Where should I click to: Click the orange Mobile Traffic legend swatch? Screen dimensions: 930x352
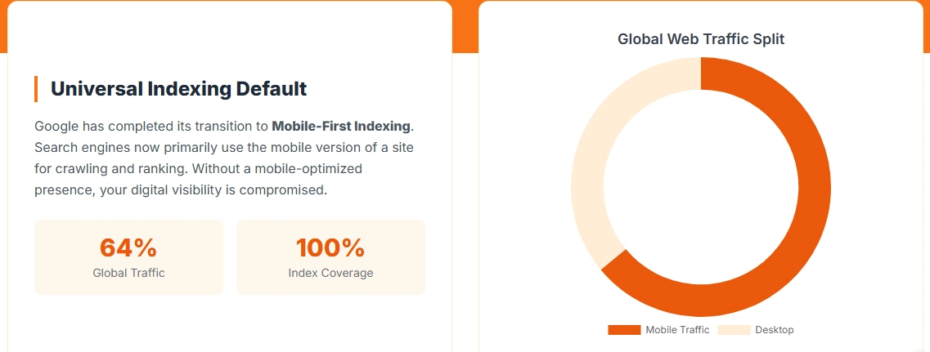[x=623, y=330]
